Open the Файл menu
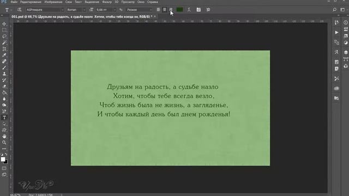This screenshot has width=349, height=196. point(14,2)
